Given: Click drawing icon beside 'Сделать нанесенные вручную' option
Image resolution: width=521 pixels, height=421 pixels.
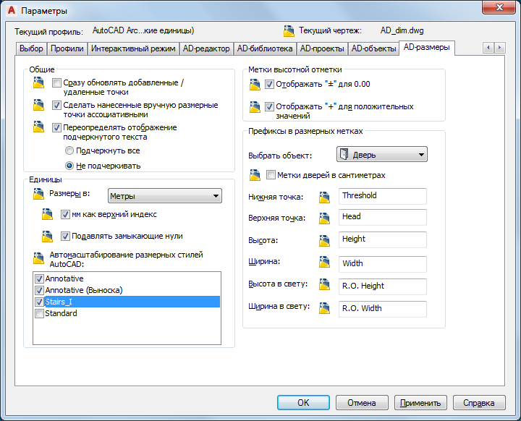Looking at the screenshot, I should click(x=38, y=105).
